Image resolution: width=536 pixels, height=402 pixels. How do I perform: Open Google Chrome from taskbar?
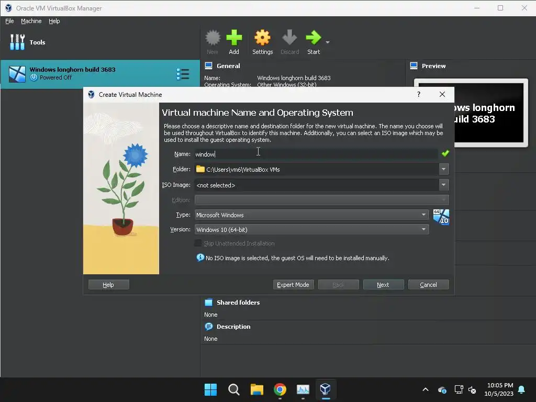(280, 389)
